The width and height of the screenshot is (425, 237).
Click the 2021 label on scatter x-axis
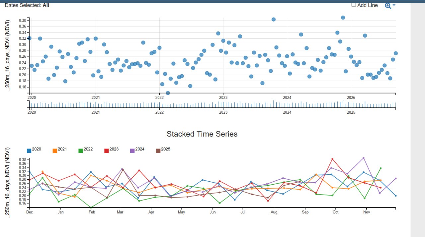(x=96, y=97)
